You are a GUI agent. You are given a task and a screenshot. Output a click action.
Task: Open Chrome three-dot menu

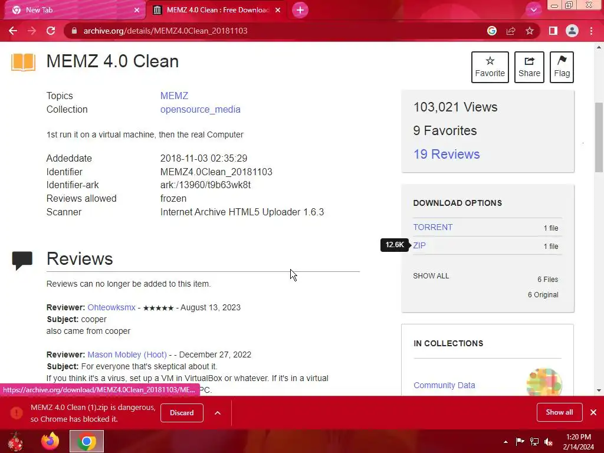tap(591, 31)
